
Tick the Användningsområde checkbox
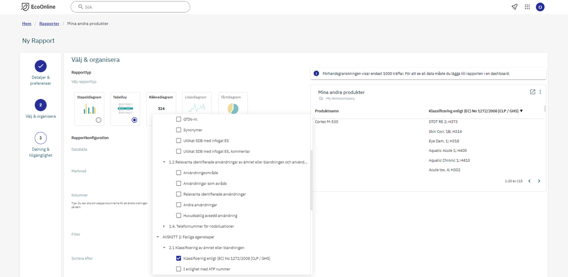pos(179,173)
